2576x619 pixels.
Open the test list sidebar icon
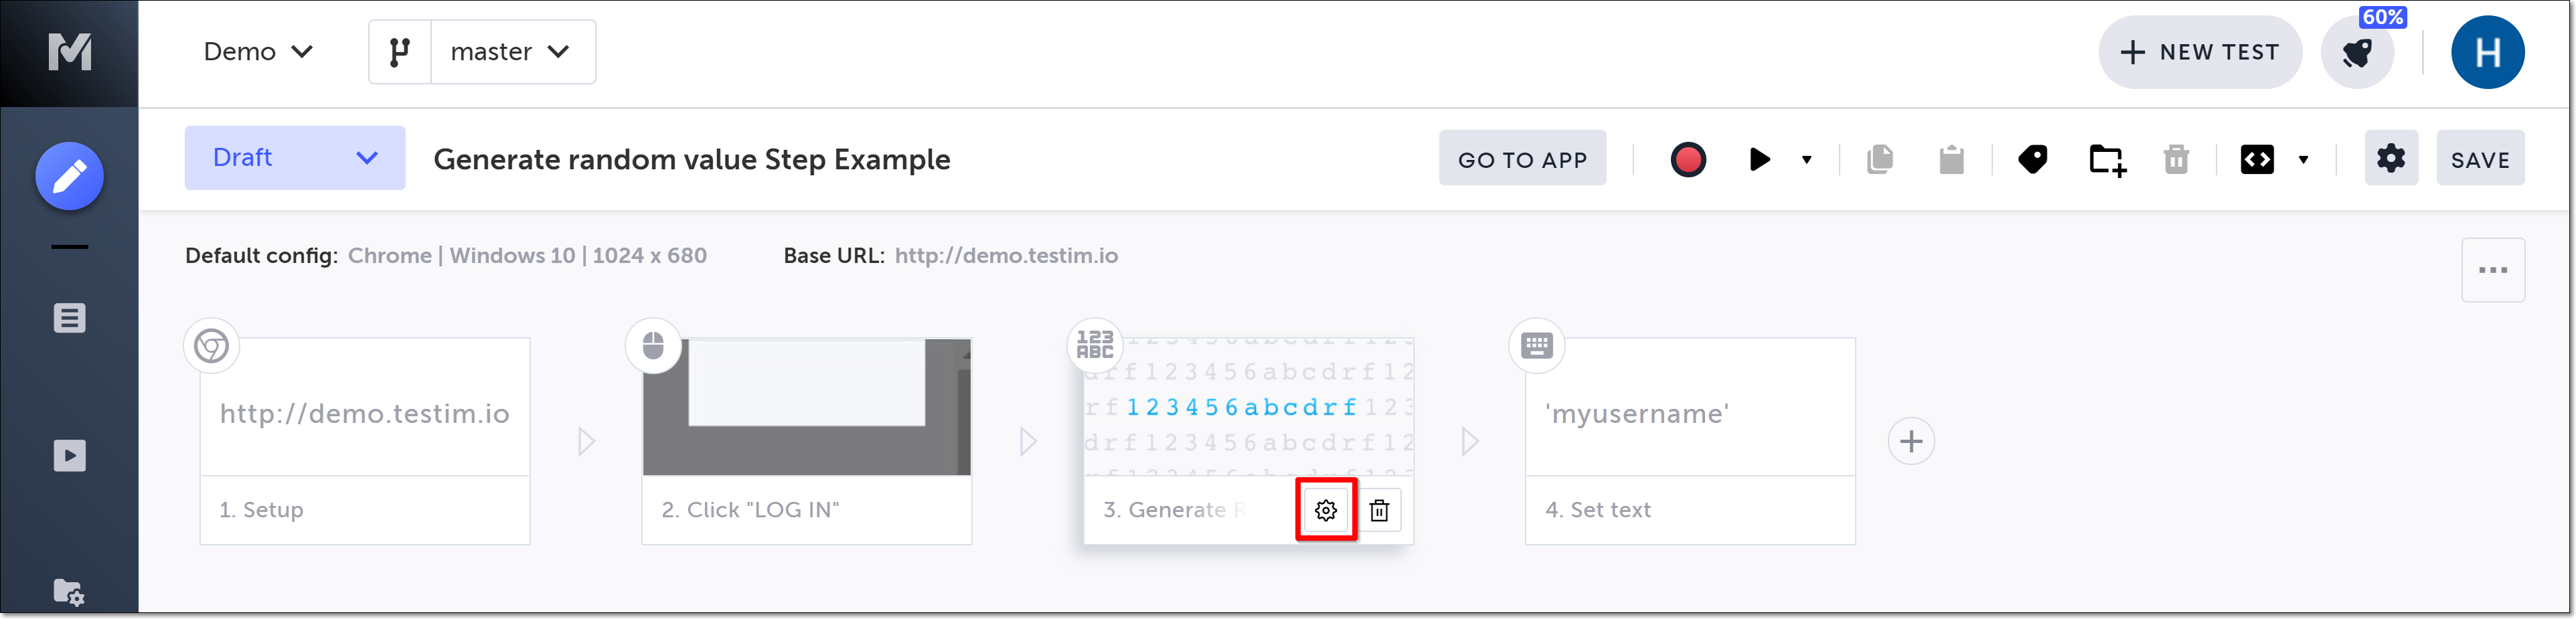[69, 319]
